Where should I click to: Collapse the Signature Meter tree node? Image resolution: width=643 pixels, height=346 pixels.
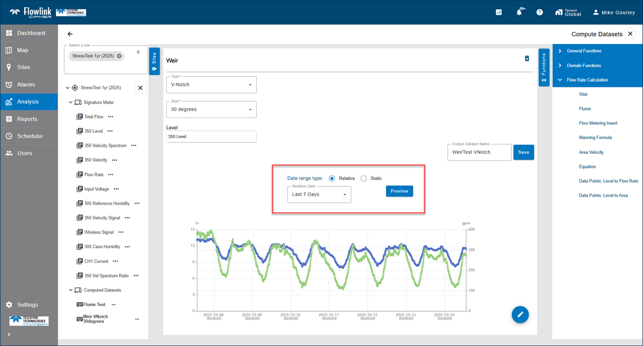pyautogui.click(x=71, y=102)
